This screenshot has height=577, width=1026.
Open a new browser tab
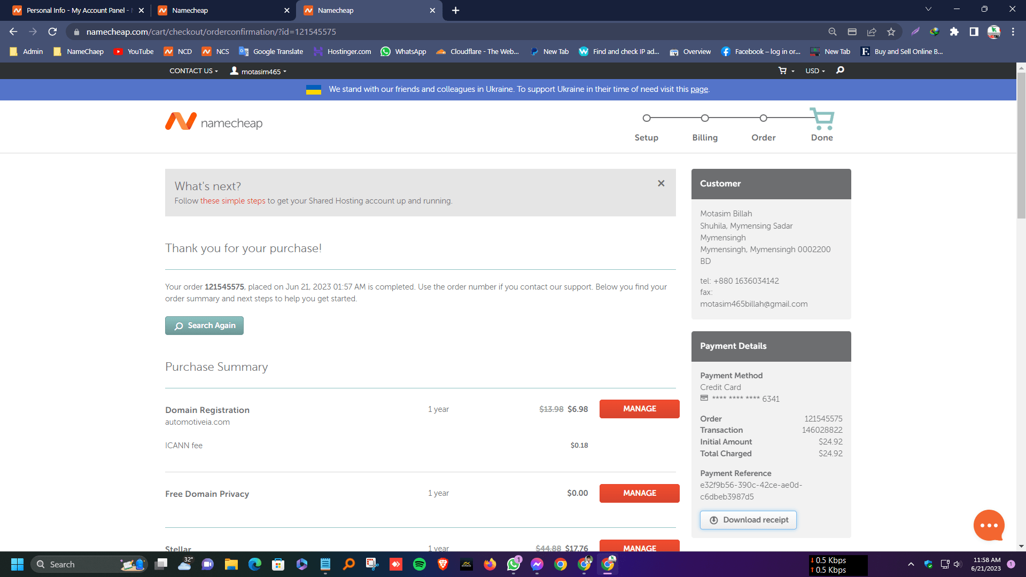[x=455, y=10]
